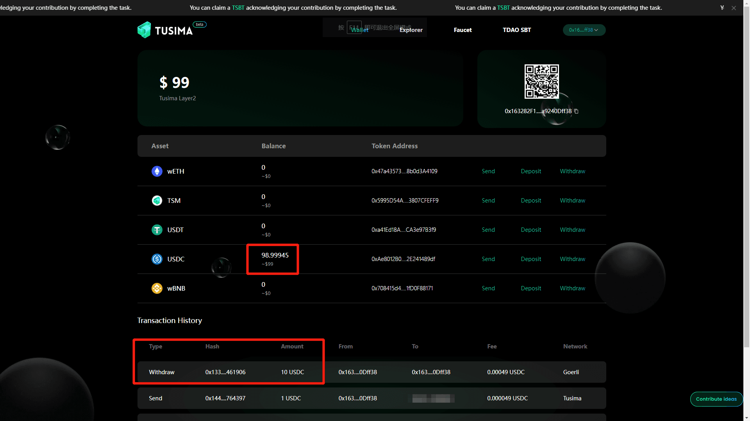Click wBNB token address 0x708415d4....1fD0F88171
Screen dimensions: 750x421
pyautogui.click(x=402, y=288)
